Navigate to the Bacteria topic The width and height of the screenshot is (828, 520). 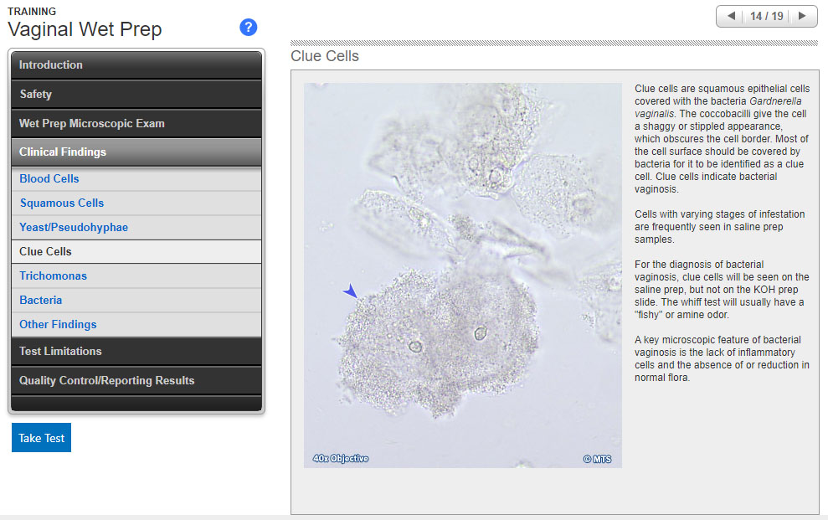(41, 301)
